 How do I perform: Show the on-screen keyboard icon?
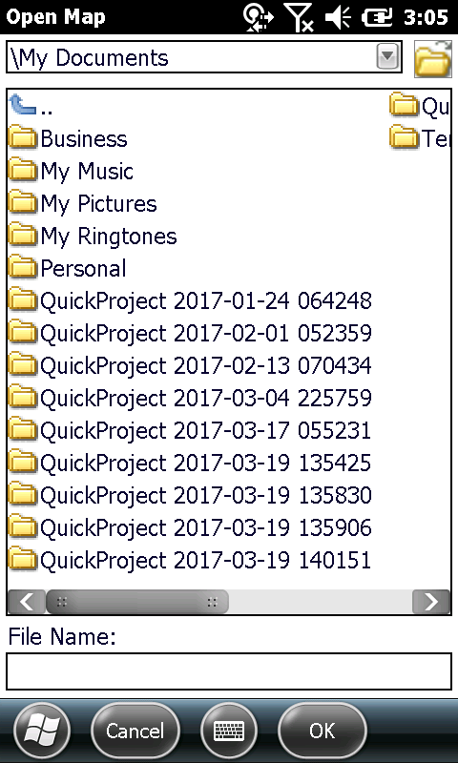[229, 731]
